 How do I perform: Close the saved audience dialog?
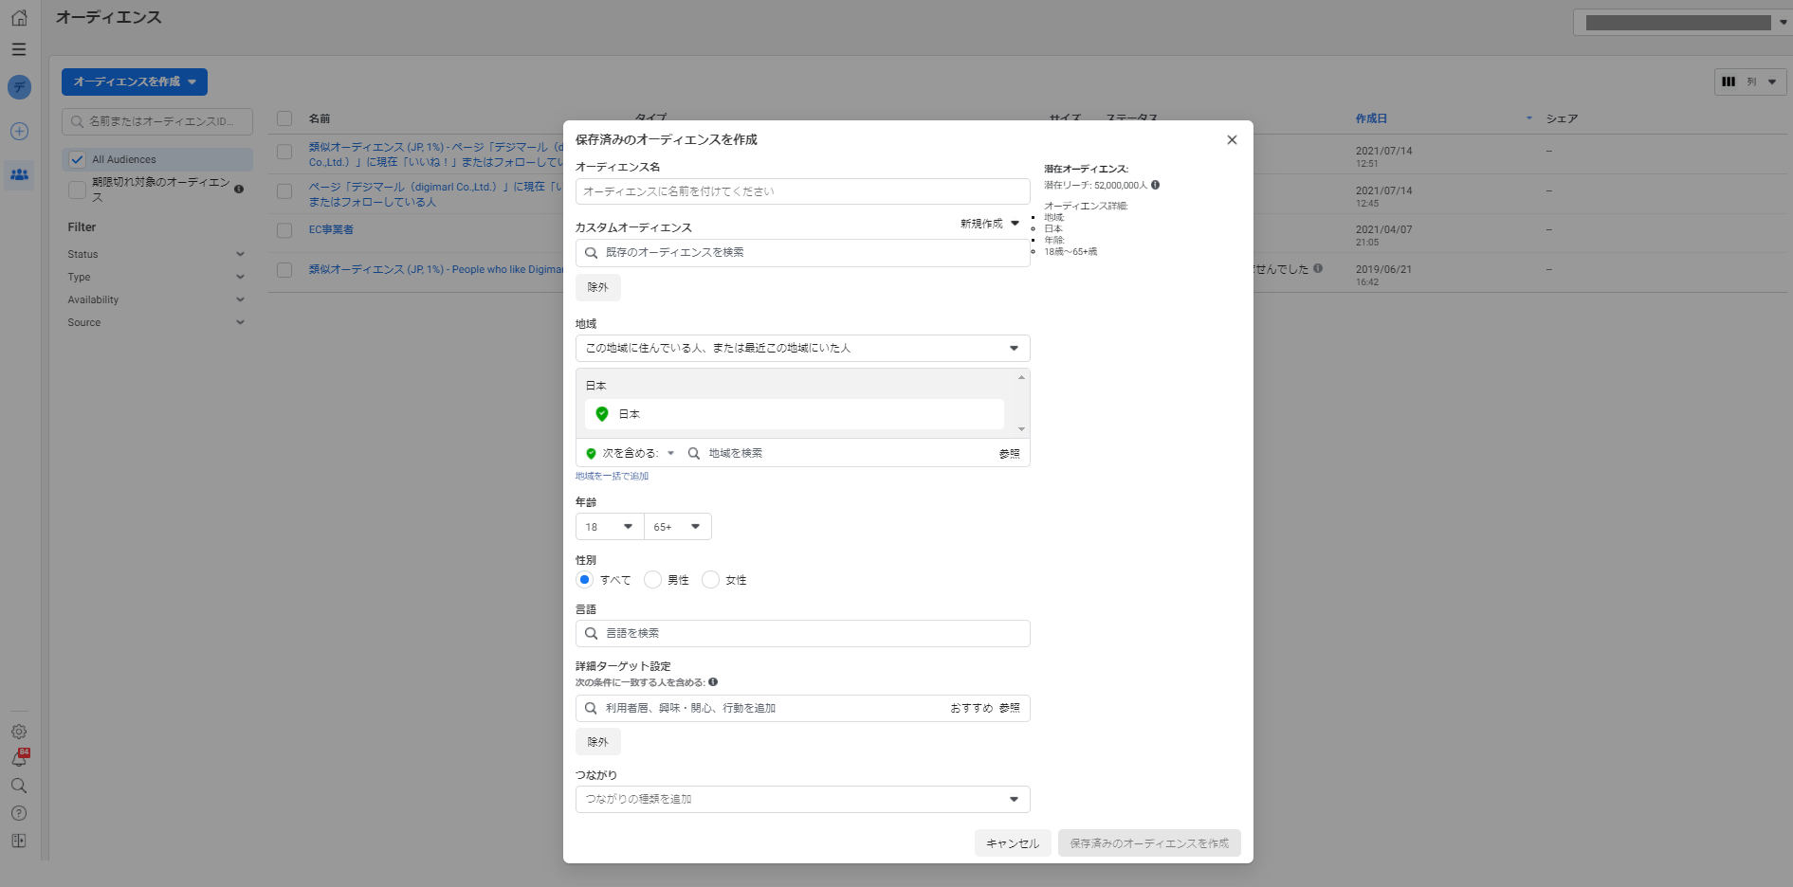(x=1232, y=140)
